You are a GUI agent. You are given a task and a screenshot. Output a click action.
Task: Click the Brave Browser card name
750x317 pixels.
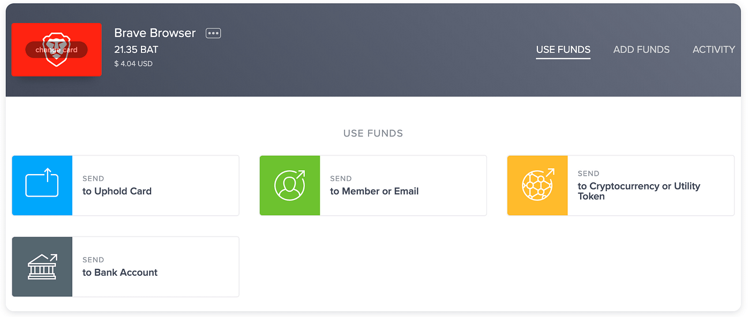click(x=155, y=33)
